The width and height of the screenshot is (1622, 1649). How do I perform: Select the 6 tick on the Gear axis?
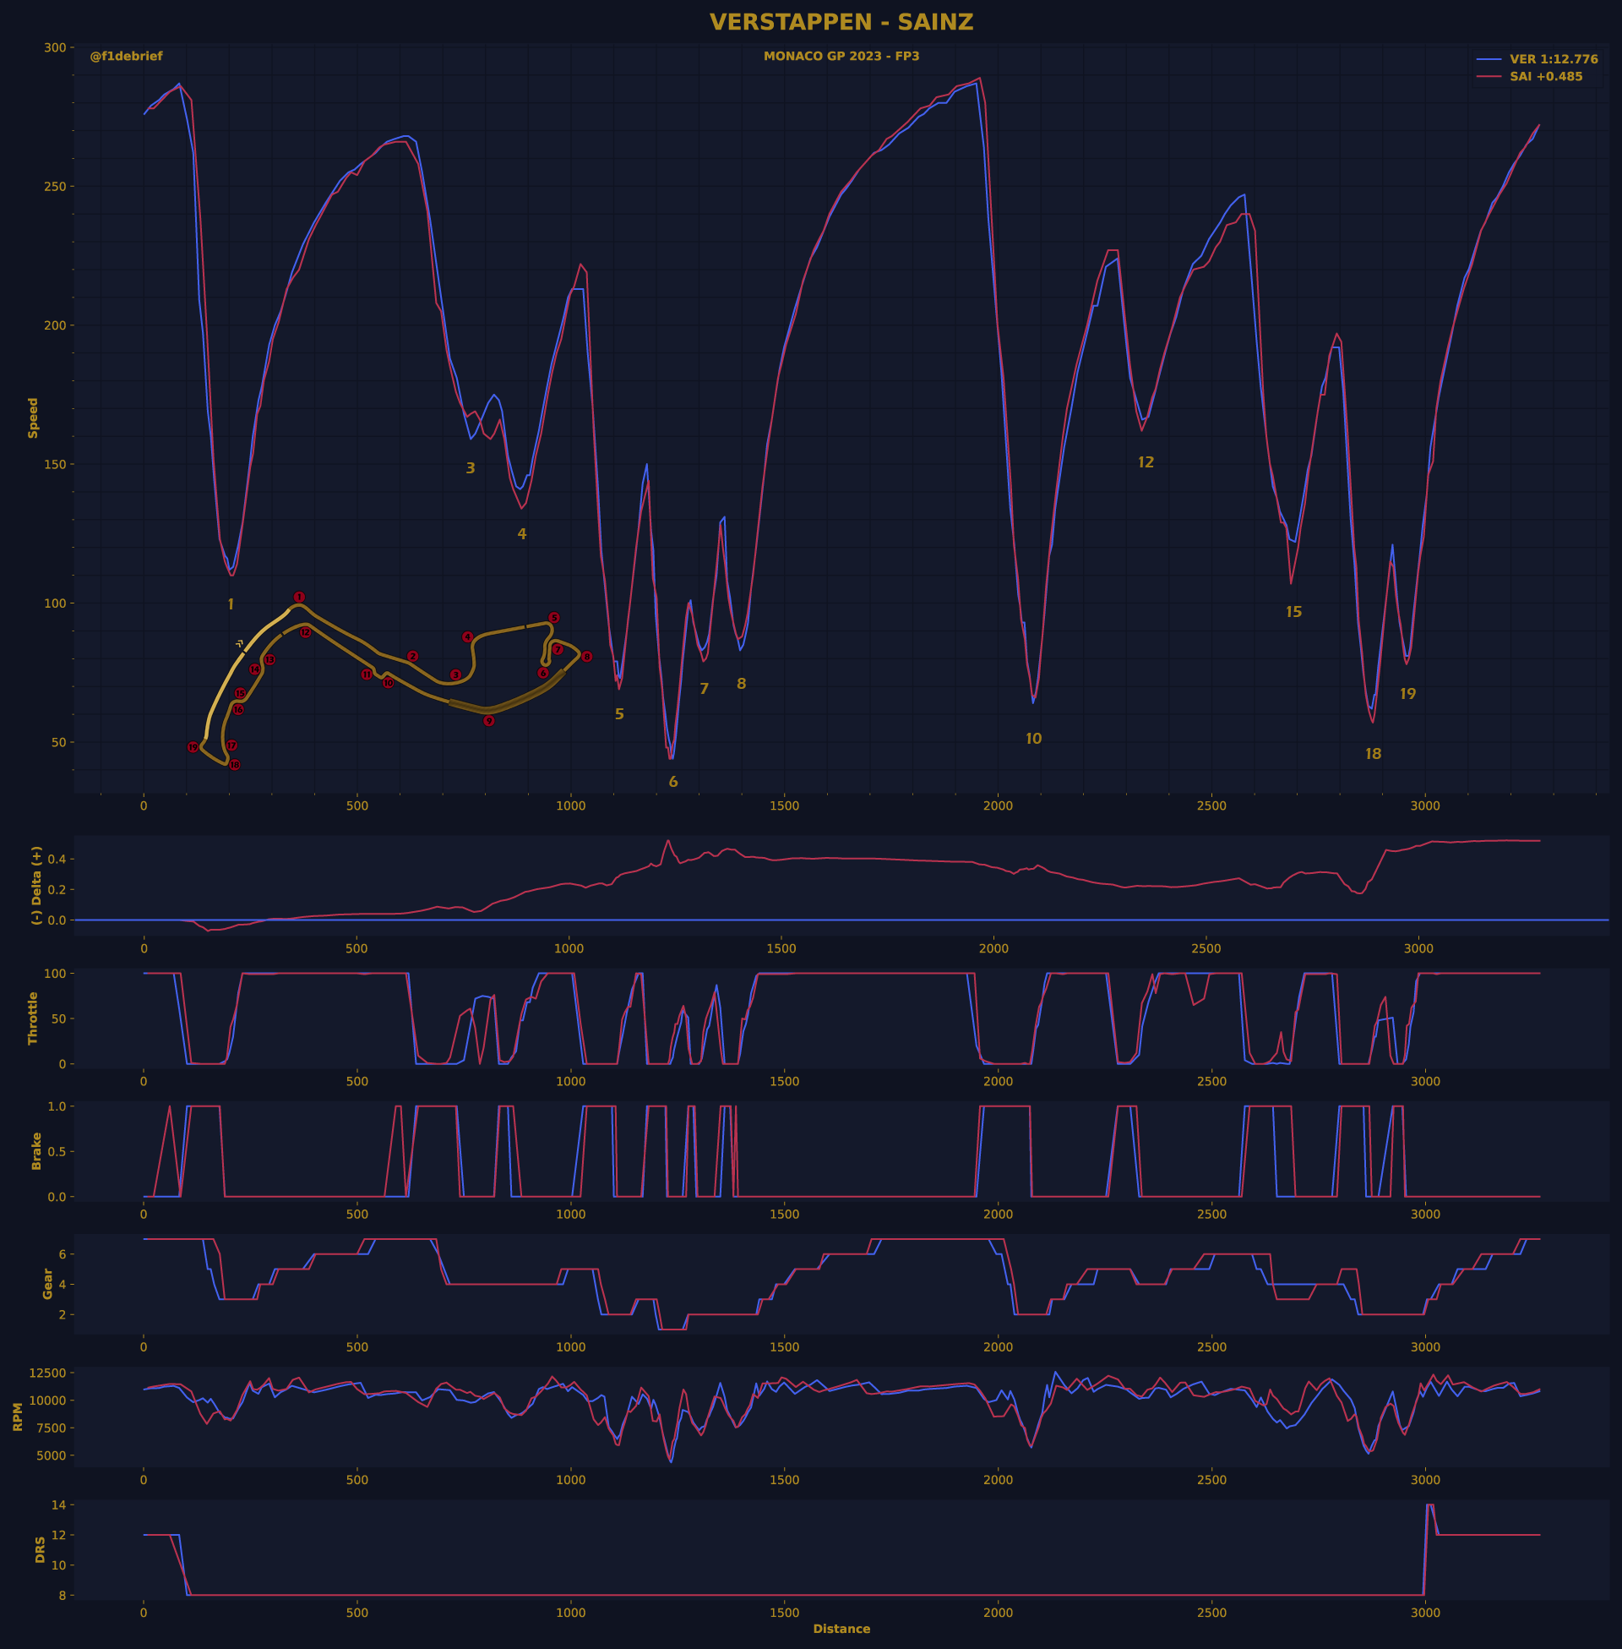[x=63, y=1254]
